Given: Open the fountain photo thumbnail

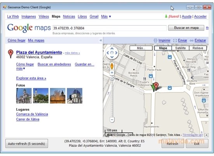Looking at the screenshot, I should click(58, 96).
